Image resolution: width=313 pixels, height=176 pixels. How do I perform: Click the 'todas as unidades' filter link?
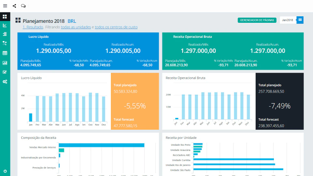tap(76, 27)
